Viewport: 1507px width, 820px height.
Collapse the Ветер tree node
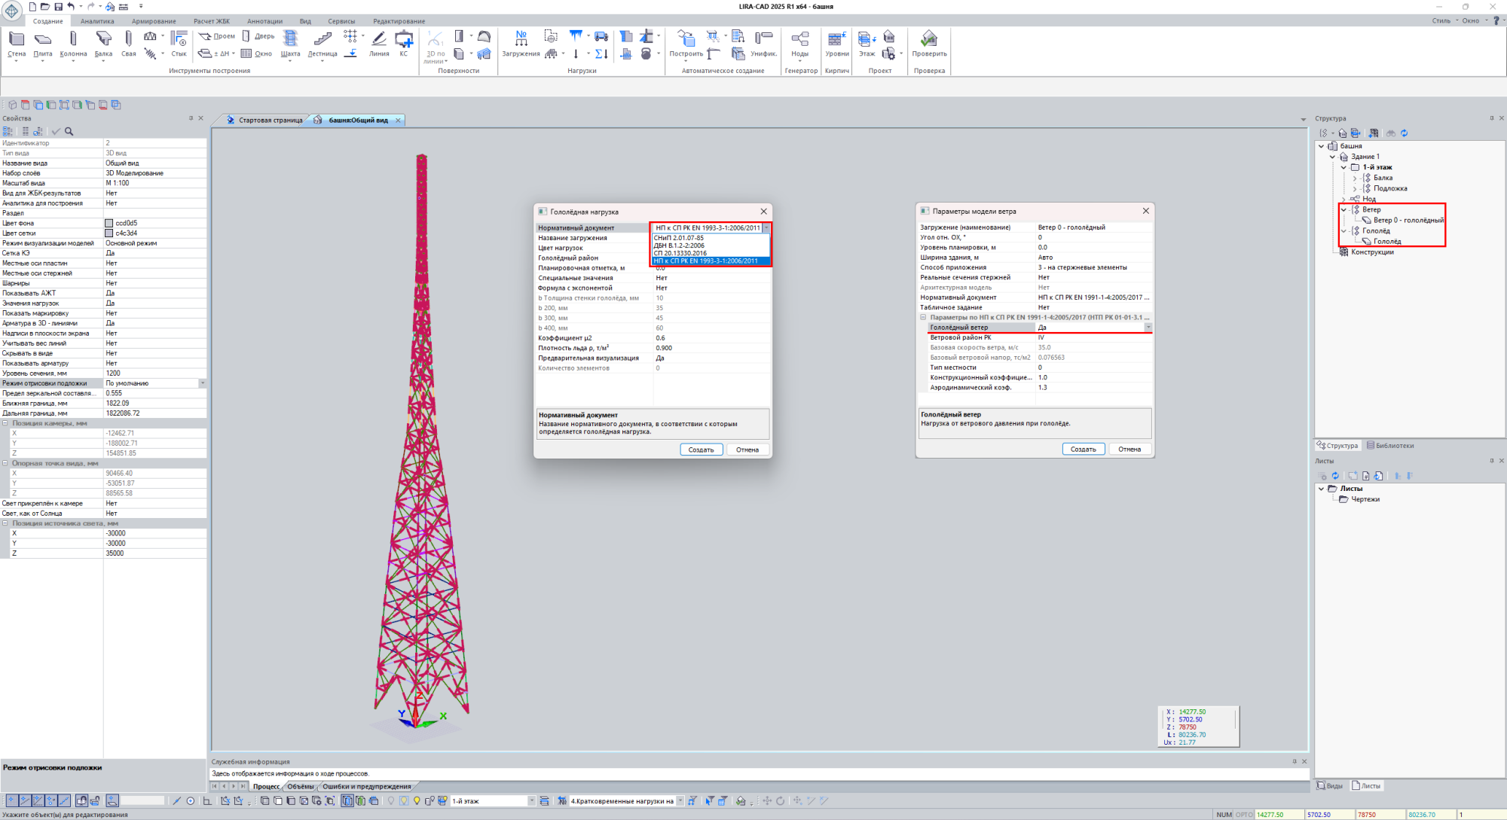click(x=1343, y=210)
